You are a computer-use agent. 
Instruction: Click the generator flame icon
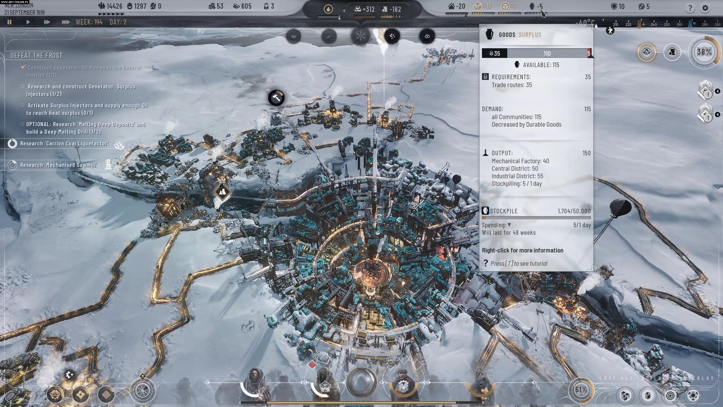coord(328,9)
